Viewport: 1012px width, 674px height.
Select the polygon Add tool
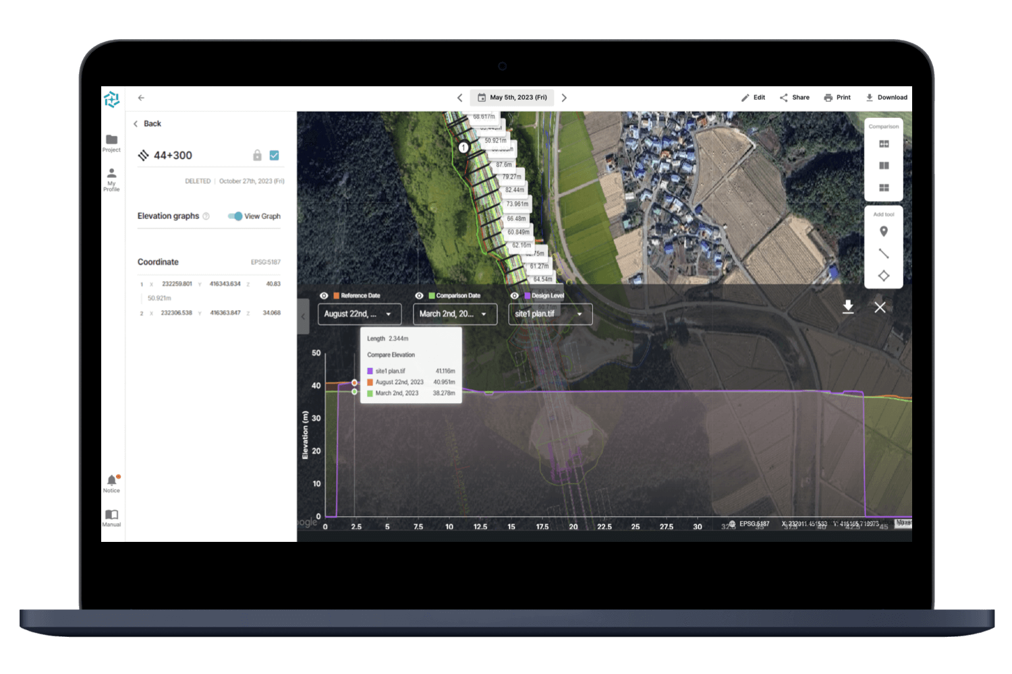pos(883,275)
